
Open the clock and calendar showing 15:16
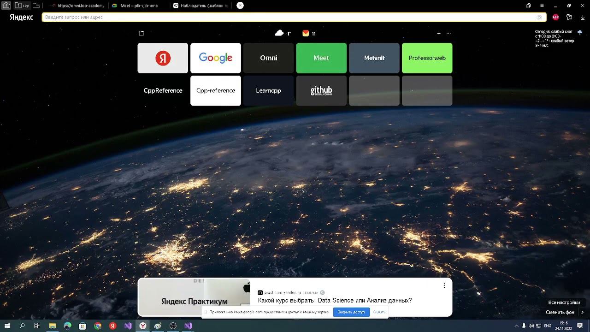[x=563, y=326]
